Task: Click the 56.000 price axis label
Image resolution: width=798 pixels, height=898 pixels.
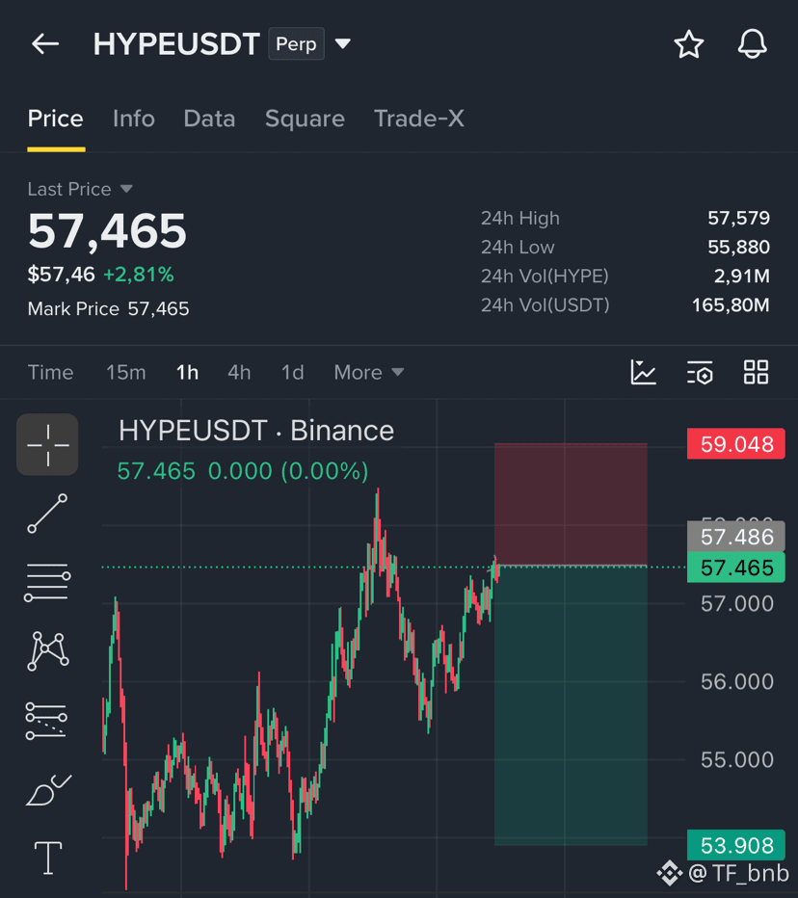Action: 736,681
